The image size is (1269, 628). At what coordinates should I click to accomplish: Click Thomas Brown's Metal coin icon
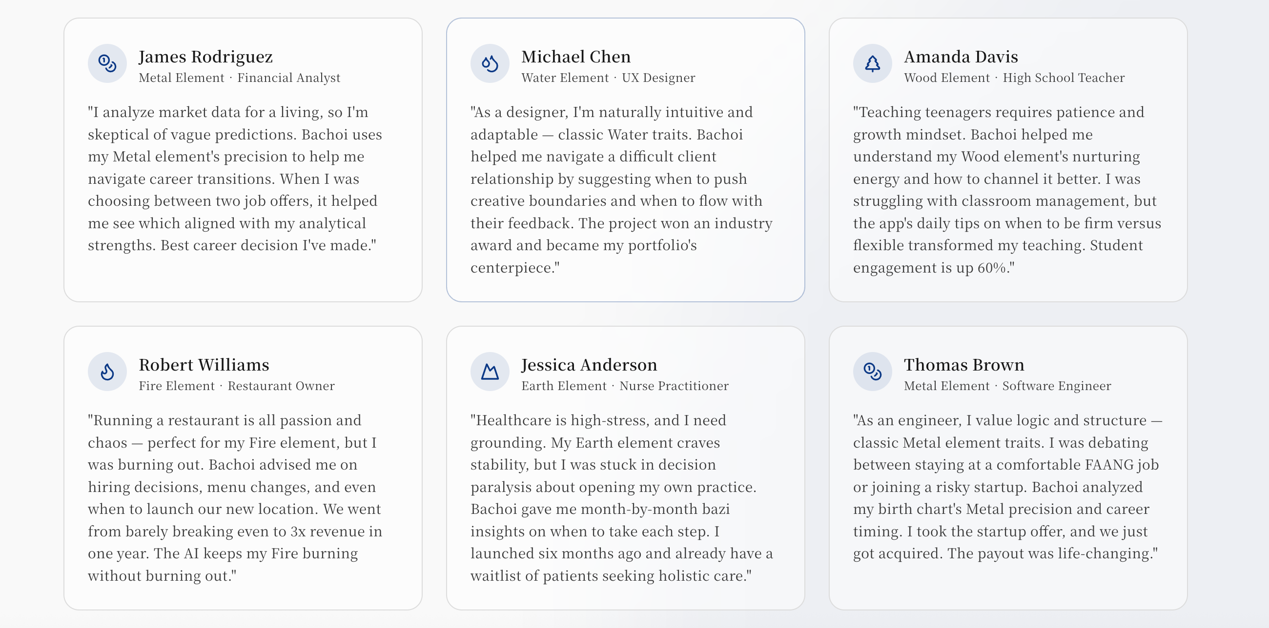click(873, 372)
